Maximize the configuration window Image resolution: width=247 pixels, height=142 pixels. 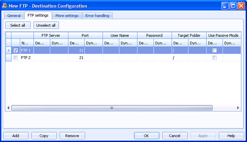pos(233,6)
